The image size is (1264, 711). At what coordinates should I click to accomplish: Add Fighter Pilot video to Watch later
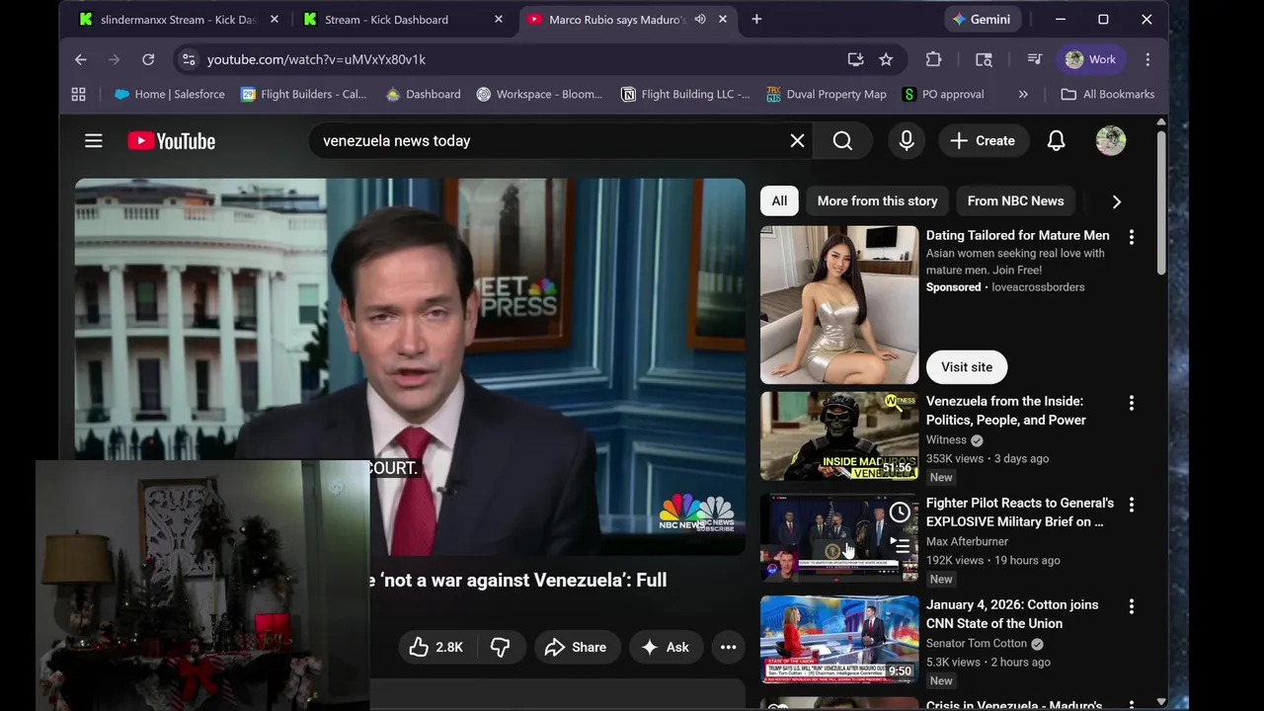[x=900, y=513]
